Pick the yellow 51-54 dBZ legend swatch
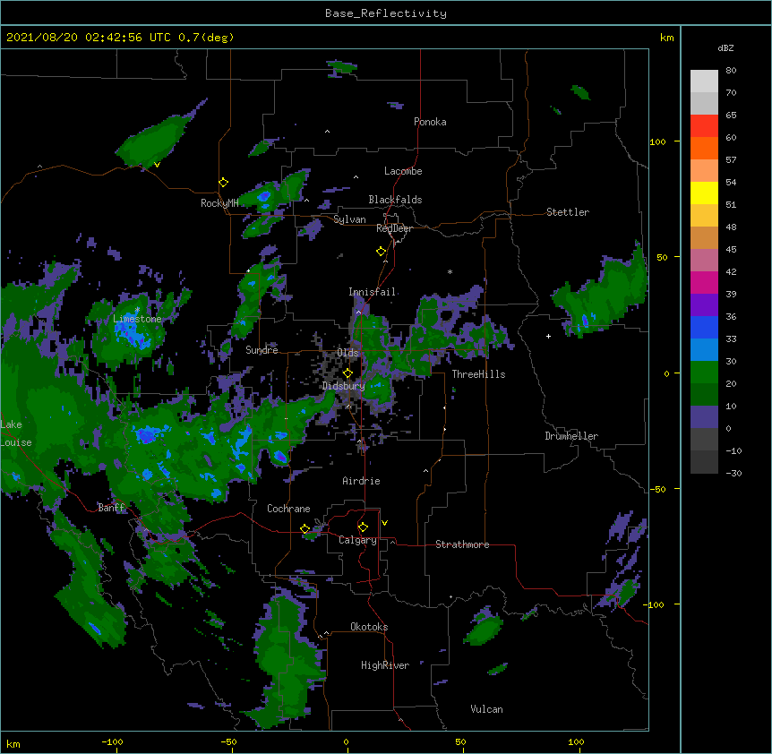 point(704,193)
